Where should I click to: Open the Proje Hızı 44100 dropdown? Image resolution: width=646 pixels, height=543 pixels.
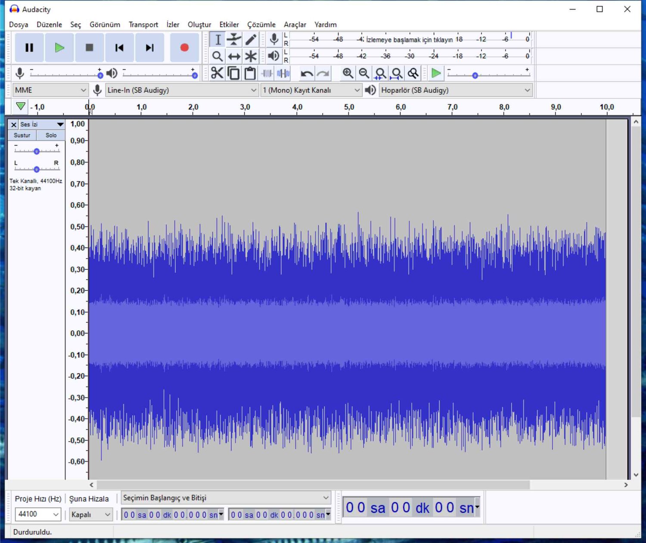click(37, 514)
